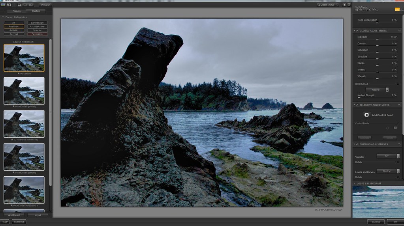
Task: Click the zoom magnifier icon
Action: pos(319,5)
